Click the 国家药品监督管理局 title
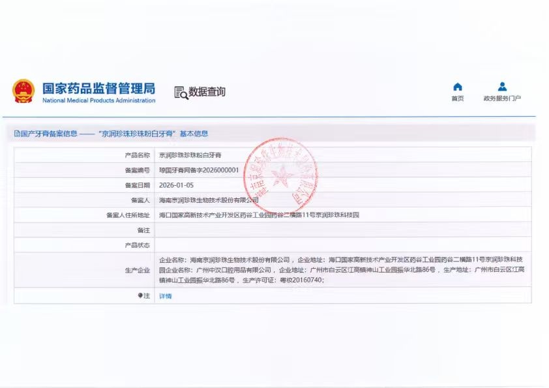 [x=98, y=88]
